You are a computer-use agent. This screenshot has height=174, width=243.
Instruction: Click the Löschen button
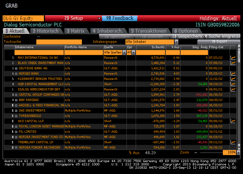click(152, 36)
